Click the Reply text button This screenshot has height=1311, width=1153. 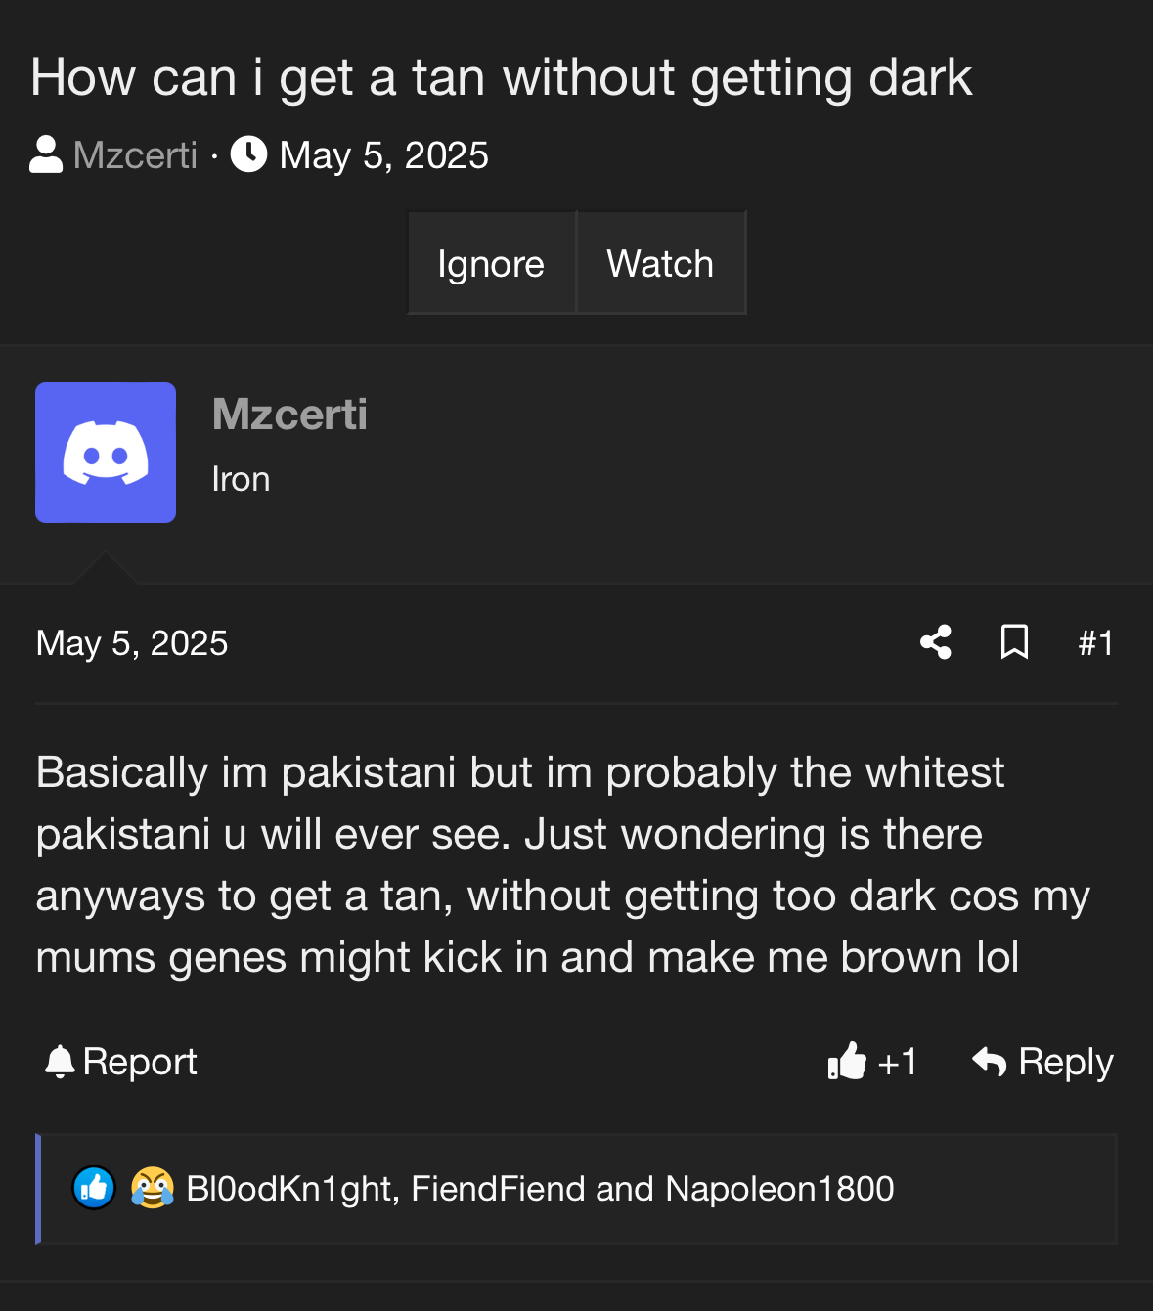(1066, 1062)
